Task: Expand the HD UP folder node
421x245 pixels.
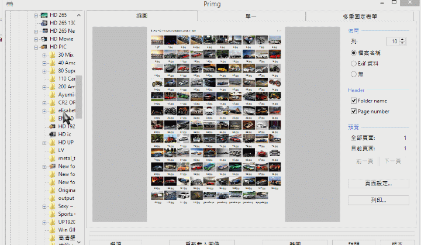Action: (x=44, y=143)
